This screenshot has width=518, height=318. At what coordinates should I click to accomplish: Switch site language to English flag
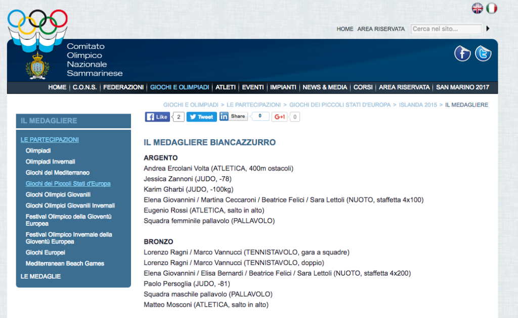(x=477, y=8)
